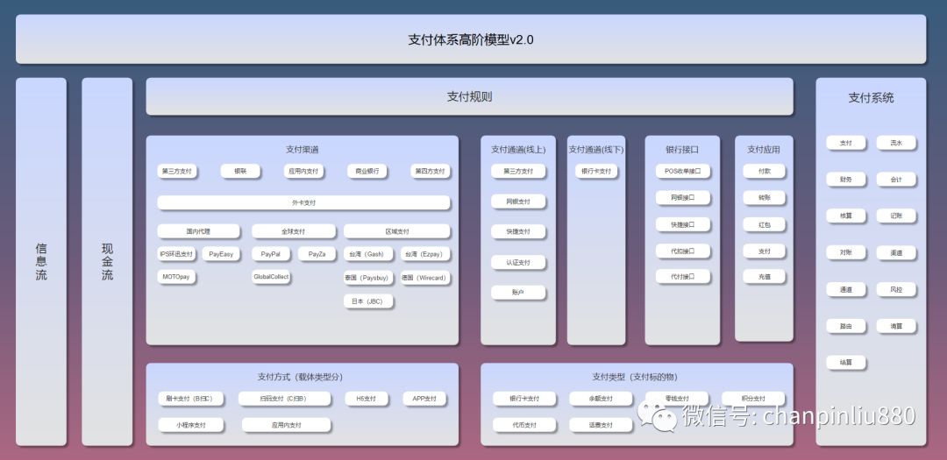Click the 清算 box
This screenshot has width=947, height=460.
(x=896, y=326)
